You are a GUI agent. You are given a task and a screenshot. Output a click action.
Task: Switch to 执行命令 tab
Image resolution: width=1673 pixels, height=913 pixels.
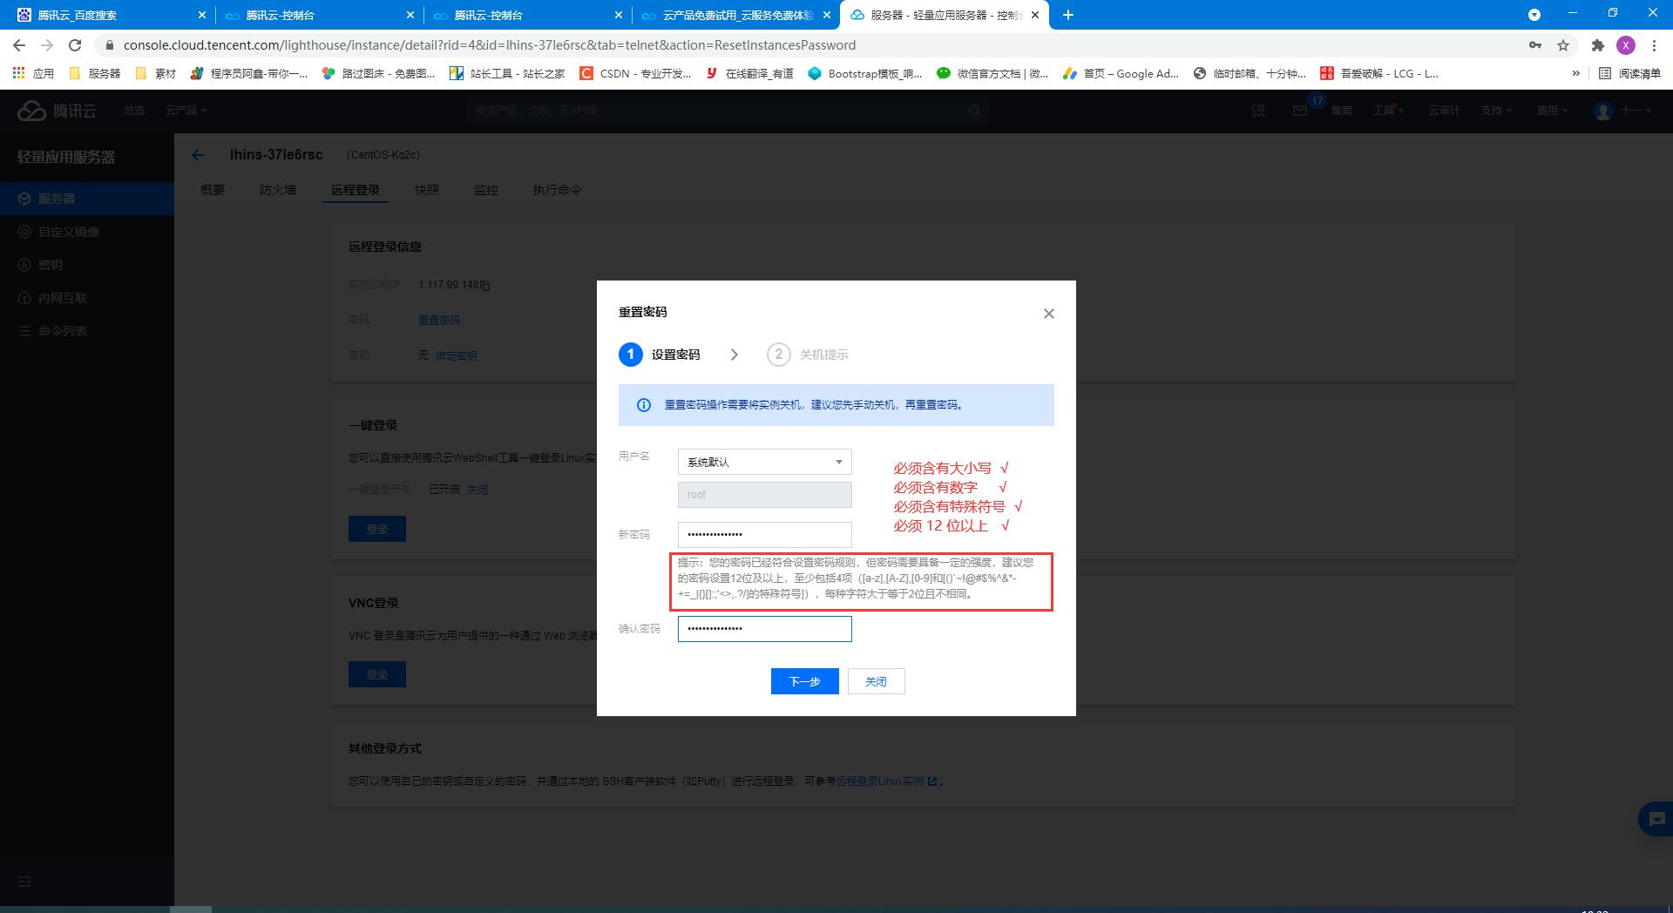point(558,190)
